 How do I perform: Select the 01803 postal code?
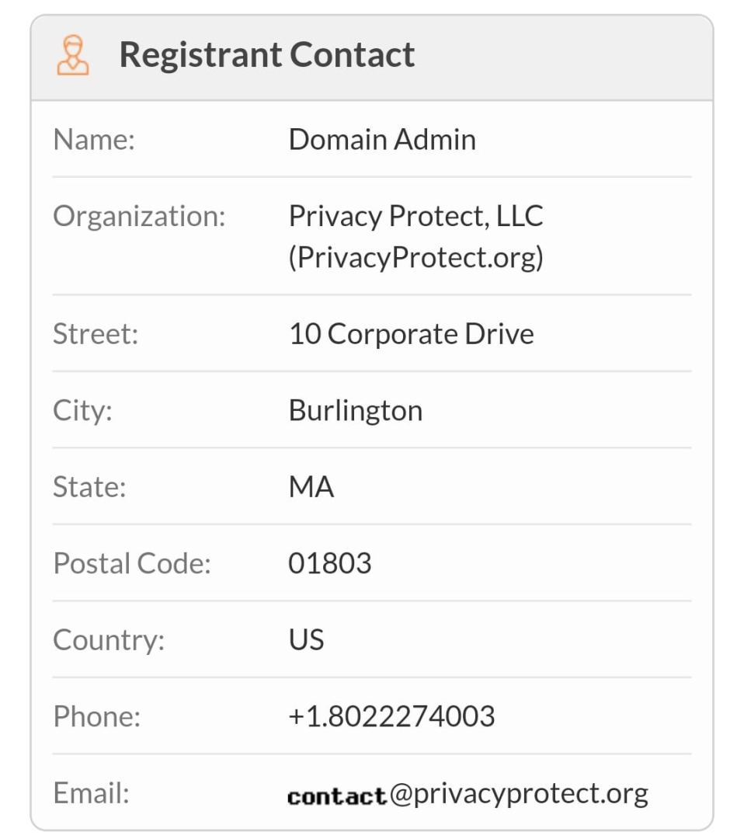click(x=329, y=563)
